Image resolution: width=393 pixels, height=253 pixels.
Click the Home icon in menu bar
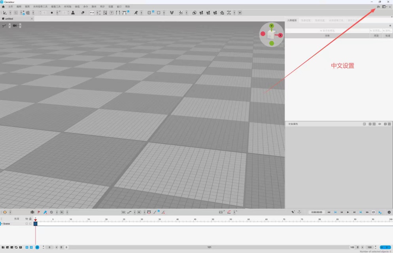point(3,7)
